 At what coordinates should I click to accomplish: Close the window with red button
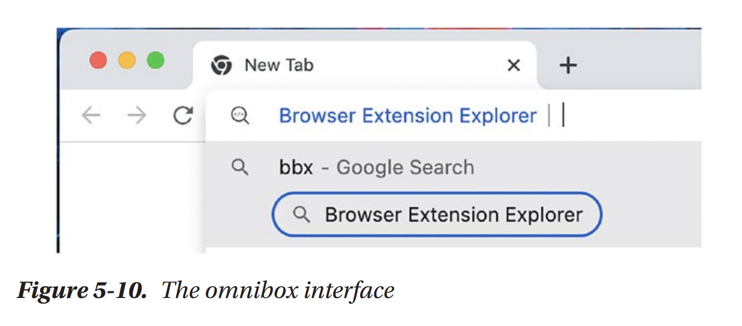[98, 61]
